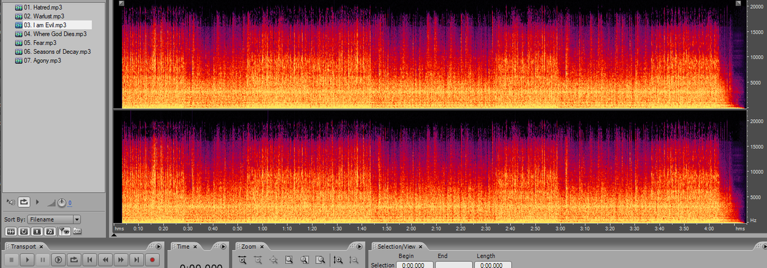This screenshot has width=767, height=268.
Task: Click small preview play arrow in Files panel
Action: (x=37, y=202)
